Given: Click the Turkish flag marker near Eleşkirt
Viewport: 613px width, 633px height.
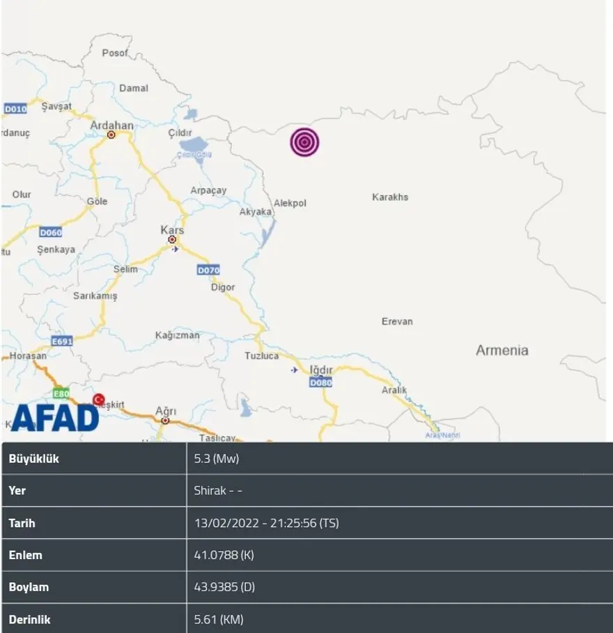Looking at the screenshot, I should tap(98, 399).
